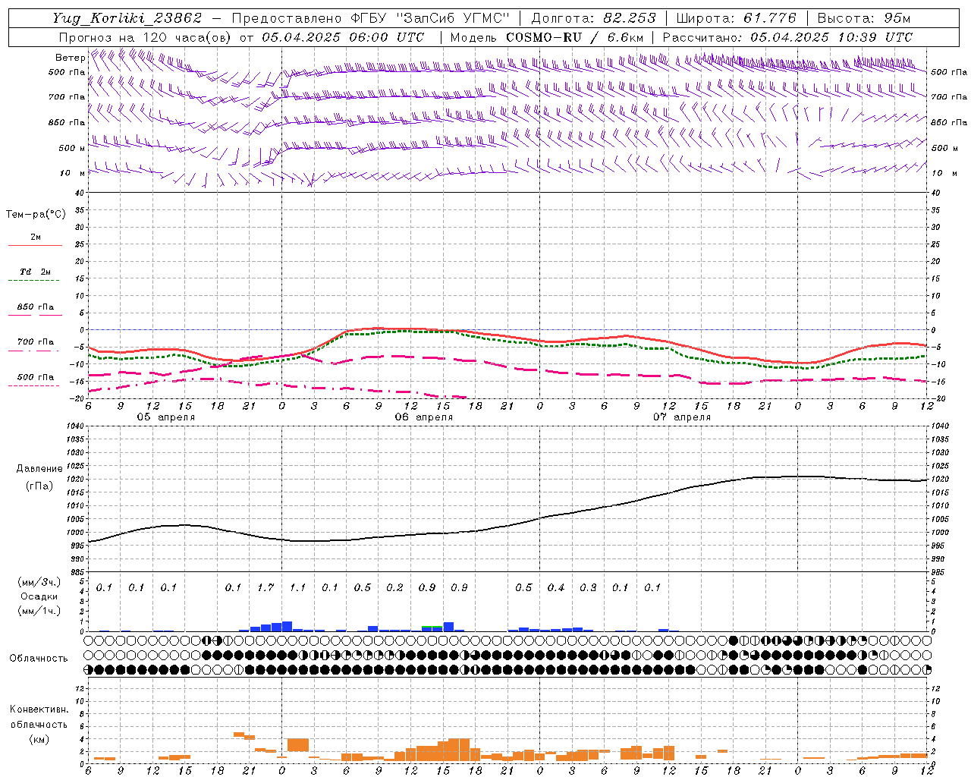Click the Конвективн. облачность label
Viewport: 971px width, 777px height.
click(x=39, y=717)
